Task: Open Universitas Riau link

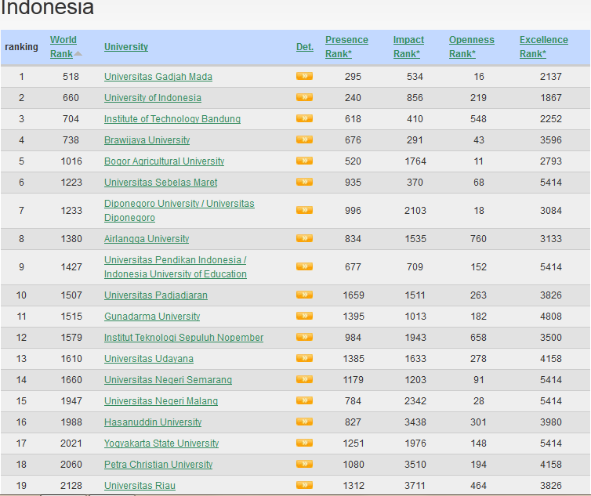Action: click(x=140, y=485)
